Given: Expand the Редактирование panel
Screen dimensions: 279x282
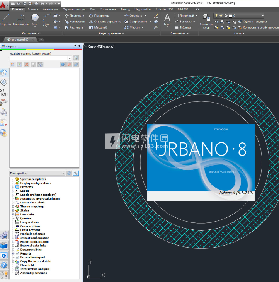Looking at the screenshot, I should pos(111,33).
